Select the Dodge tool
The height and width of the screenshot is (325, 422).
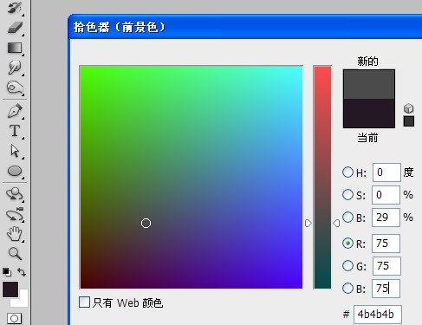15,68
